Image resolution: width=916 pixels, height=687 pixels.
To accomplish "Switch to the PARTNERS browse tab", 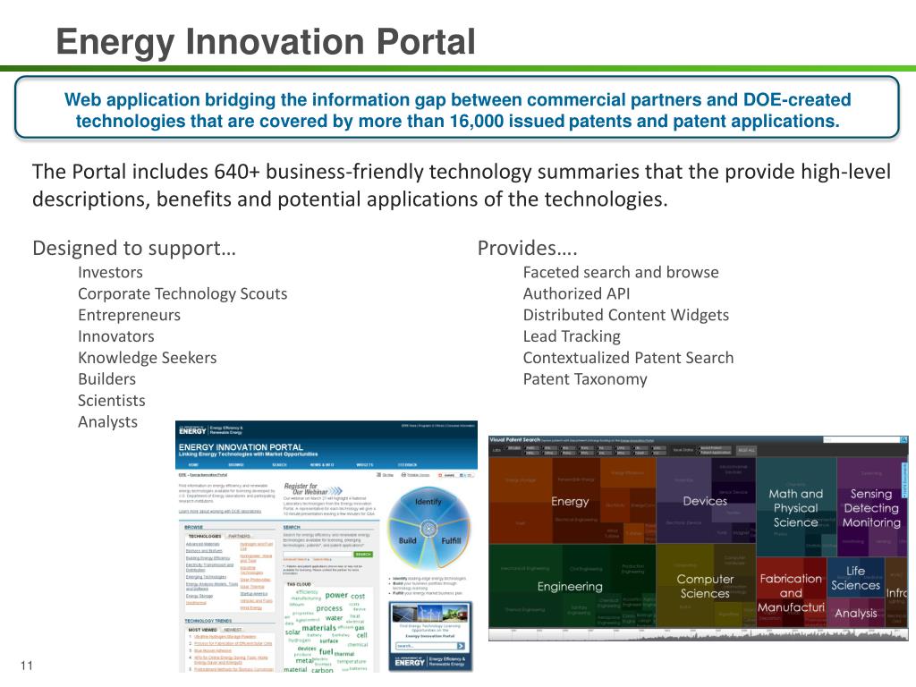I will pyautogui.click(x=240, y=536).
